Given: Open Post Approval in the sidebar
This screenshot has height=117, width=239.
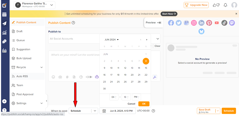Looking at the screenshot, I should pyautogui.click(x=25, y=94).
